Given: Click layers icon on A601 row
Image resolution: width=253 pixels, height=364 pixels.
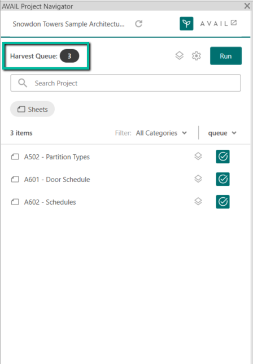Looking at the screenshot, I should [x=198, y=179].
